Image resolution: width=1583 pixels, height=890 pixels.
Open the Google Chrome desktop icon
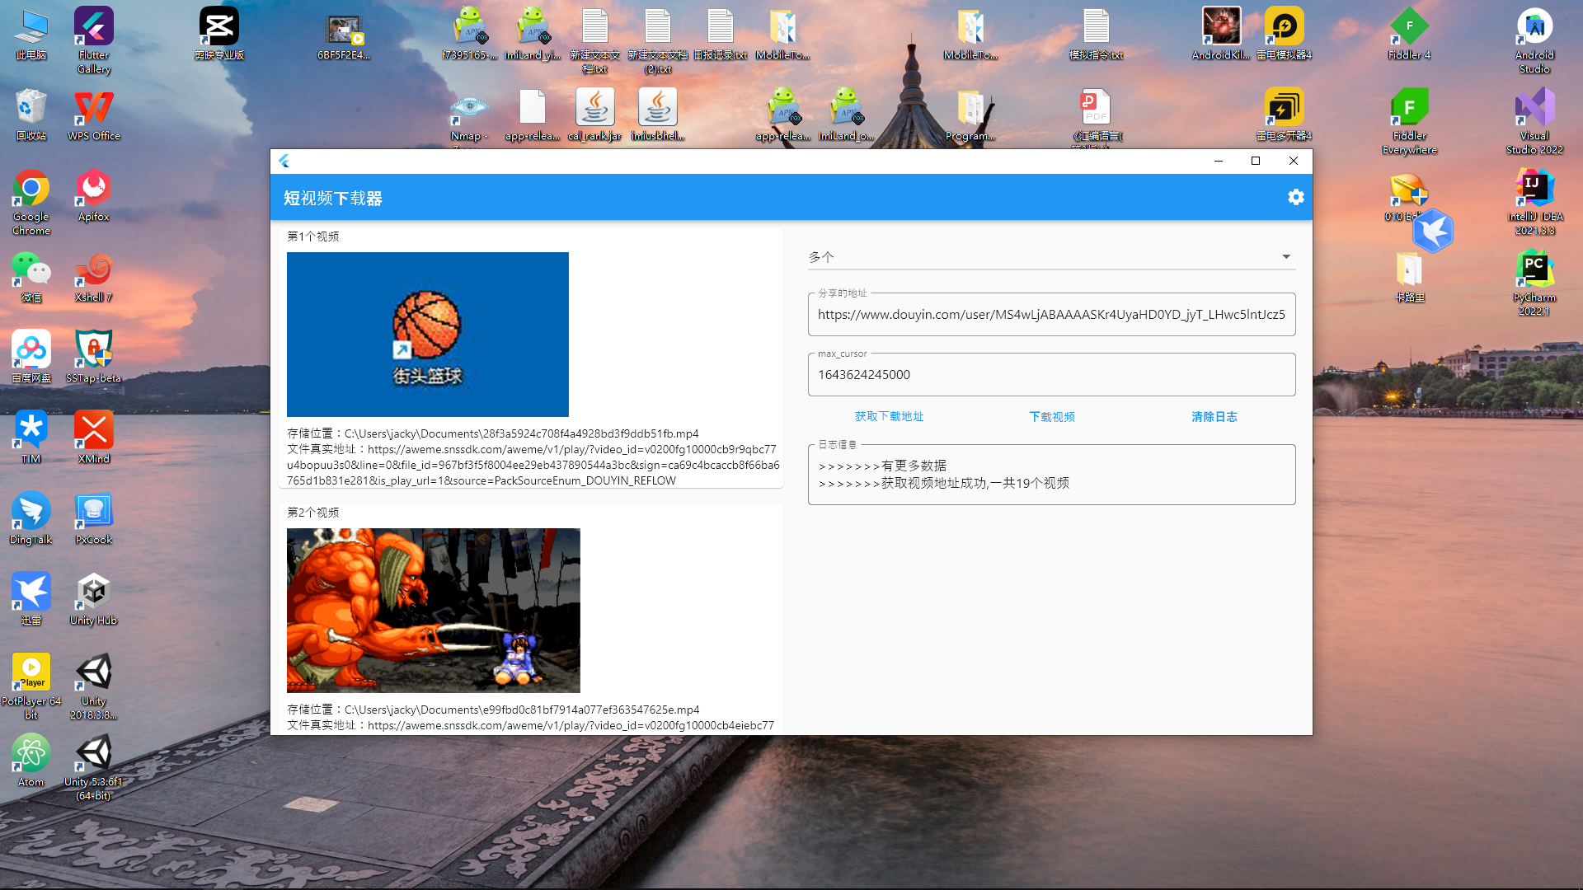tap(31, 190)
